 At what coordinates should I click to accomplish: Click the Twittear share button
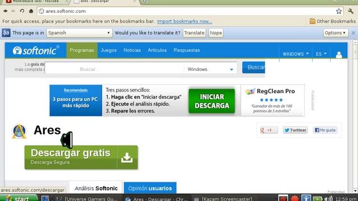tap(295, 130)
